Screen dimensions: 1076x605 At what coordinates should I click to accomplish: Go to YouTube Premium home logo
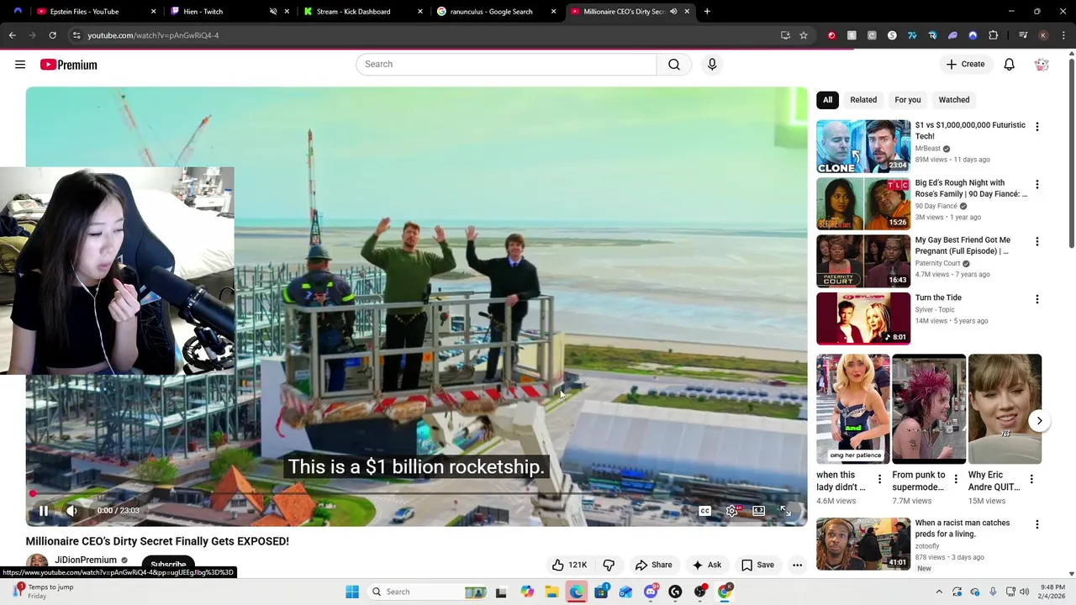68,65
